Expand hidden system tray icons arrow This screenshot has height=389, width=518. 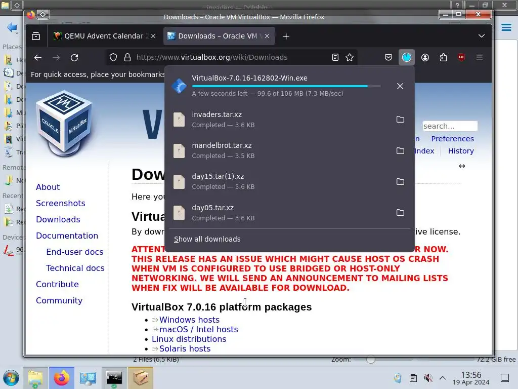pos(443,378)
